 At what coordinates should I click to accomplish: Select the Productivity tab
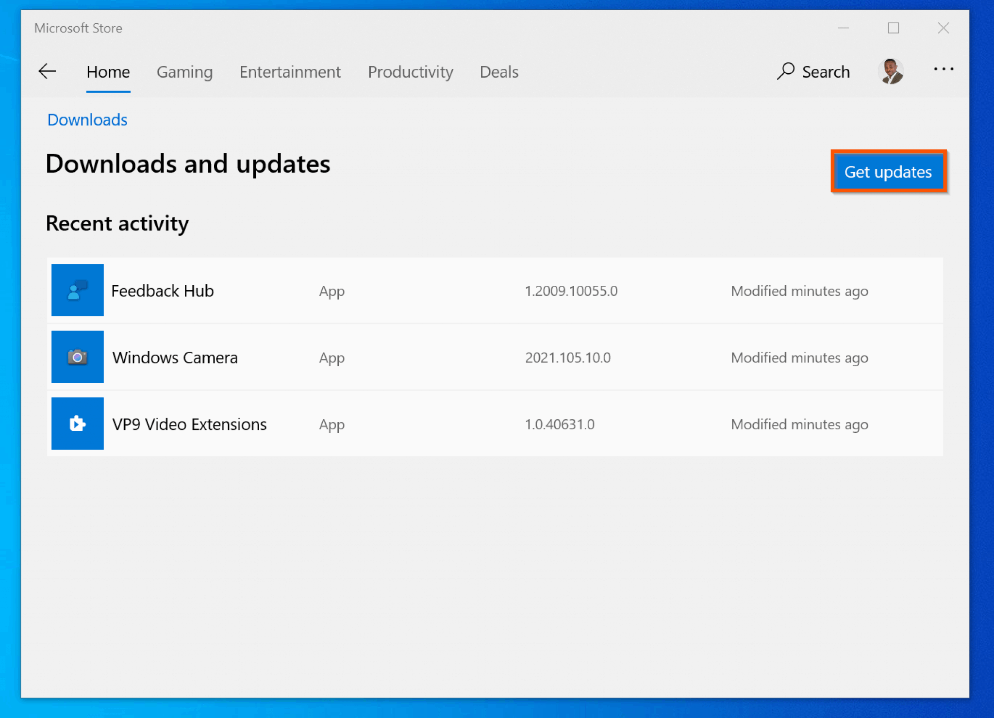pos(411,72)
